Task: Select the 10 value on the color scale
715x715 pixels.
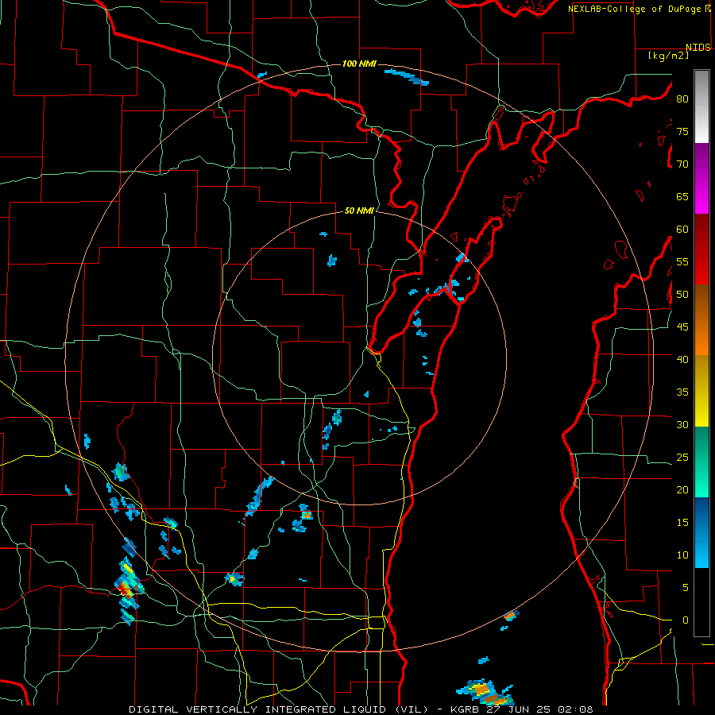Action: (x=682, y=555)
